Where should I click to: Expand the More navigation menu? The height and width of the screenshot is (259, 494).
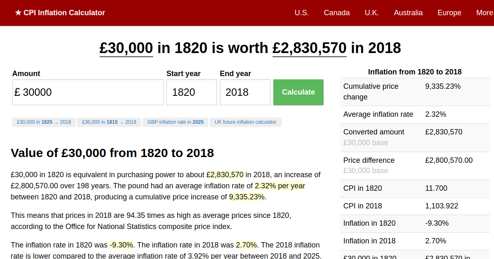click(484, 13)
